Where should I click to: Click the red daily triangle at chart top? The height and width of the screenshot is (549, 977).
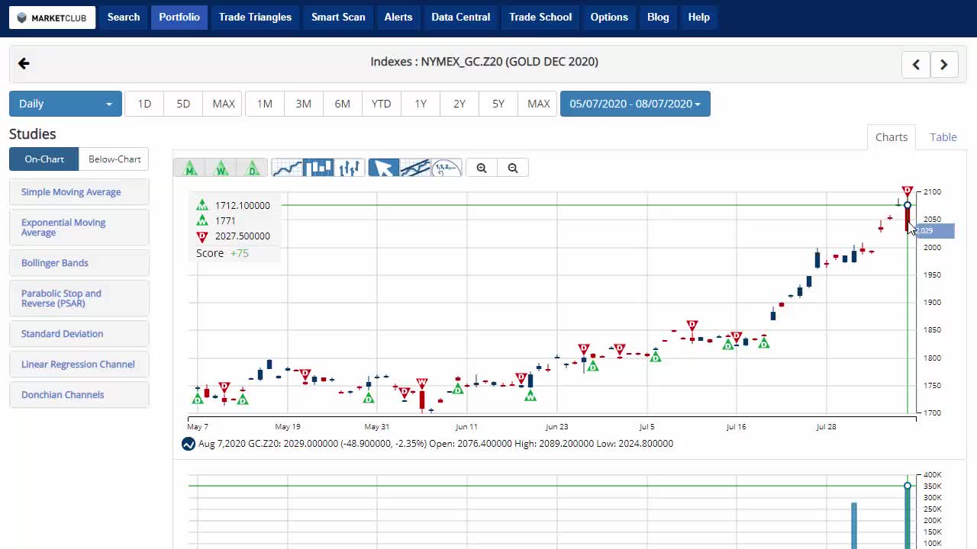point(907,191)
